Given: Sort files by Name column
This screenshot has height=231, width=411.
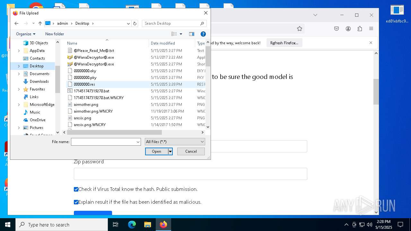Looking at the screenshot, I should click(x=72, y=43).
